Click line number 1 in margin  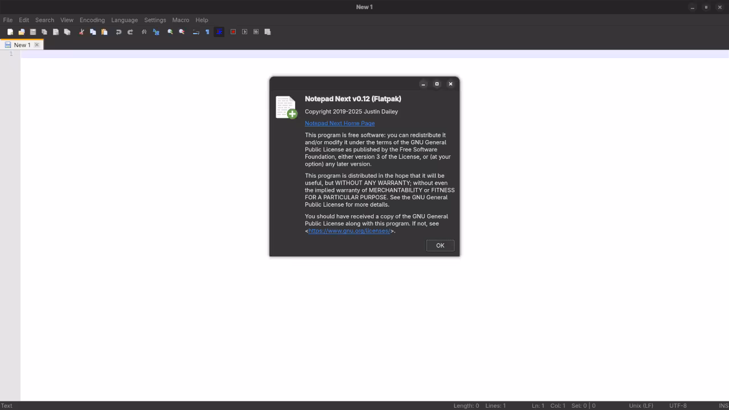11,54
